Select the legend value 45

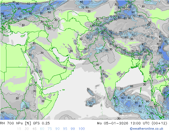pyautogui.click(x=34, y=129)
